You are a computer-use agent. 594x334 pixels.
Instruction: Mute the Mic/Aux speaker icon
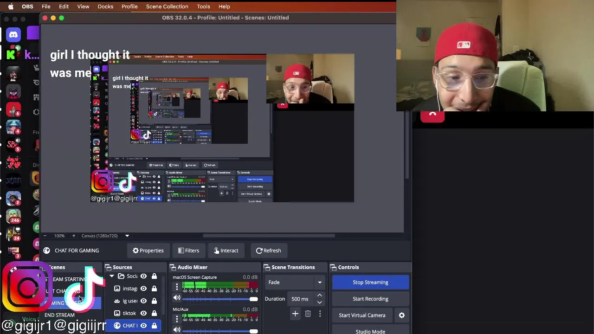[x=177, y=330]
